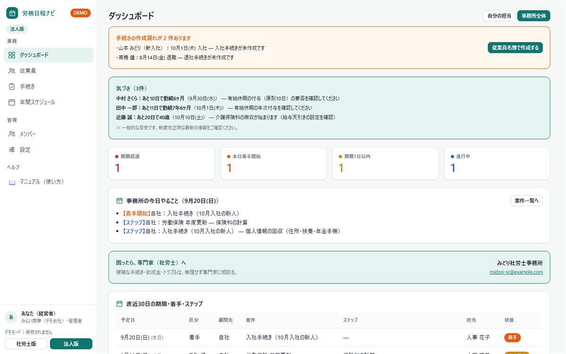566x354 pixels.
Task: Click the 顧問先 column header
Action: pyautogui.click(x=225, y=320)
